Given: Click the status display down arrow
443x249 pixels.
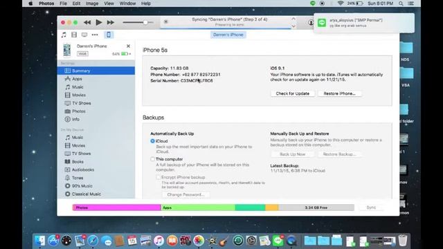Looking at the screenshot, I should coord(293,26).
